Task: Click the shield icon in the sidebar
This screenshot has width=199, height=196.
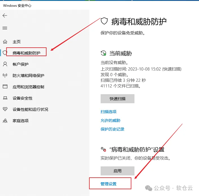Action: tap(5, 53)
